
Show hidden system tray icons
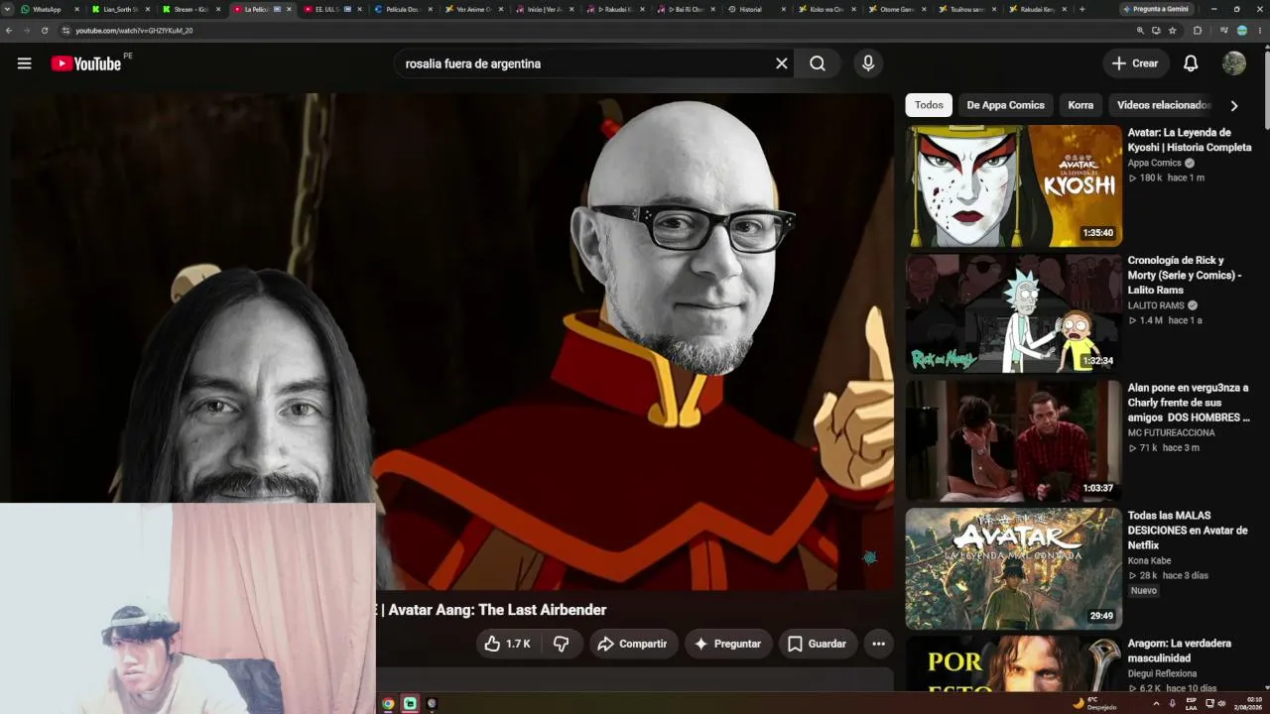(x=1155, y=704)
